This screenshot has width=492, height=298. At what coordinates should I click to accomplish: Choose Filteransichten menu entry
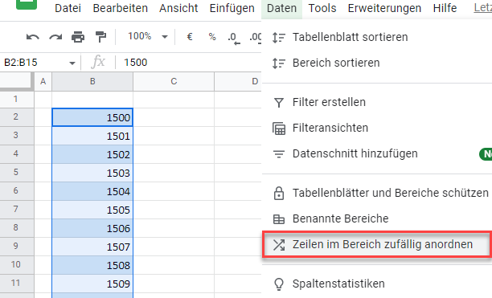click(377, 128)
